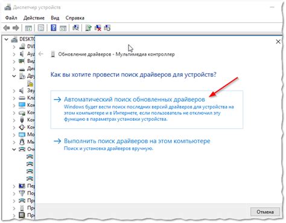The width and height of the screenshot is (286, 223).
Task: Expand the По ports node chevron
Action: coord(14,193)
